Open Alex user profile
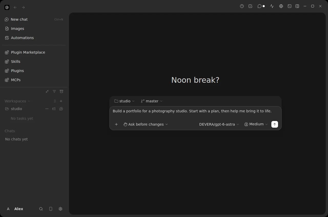 click(19, 209)
